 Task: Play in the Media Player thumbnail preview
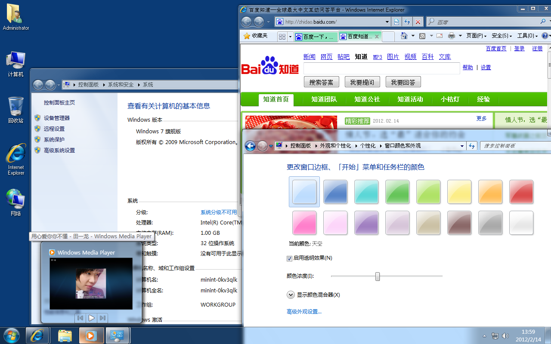point(91,318)
